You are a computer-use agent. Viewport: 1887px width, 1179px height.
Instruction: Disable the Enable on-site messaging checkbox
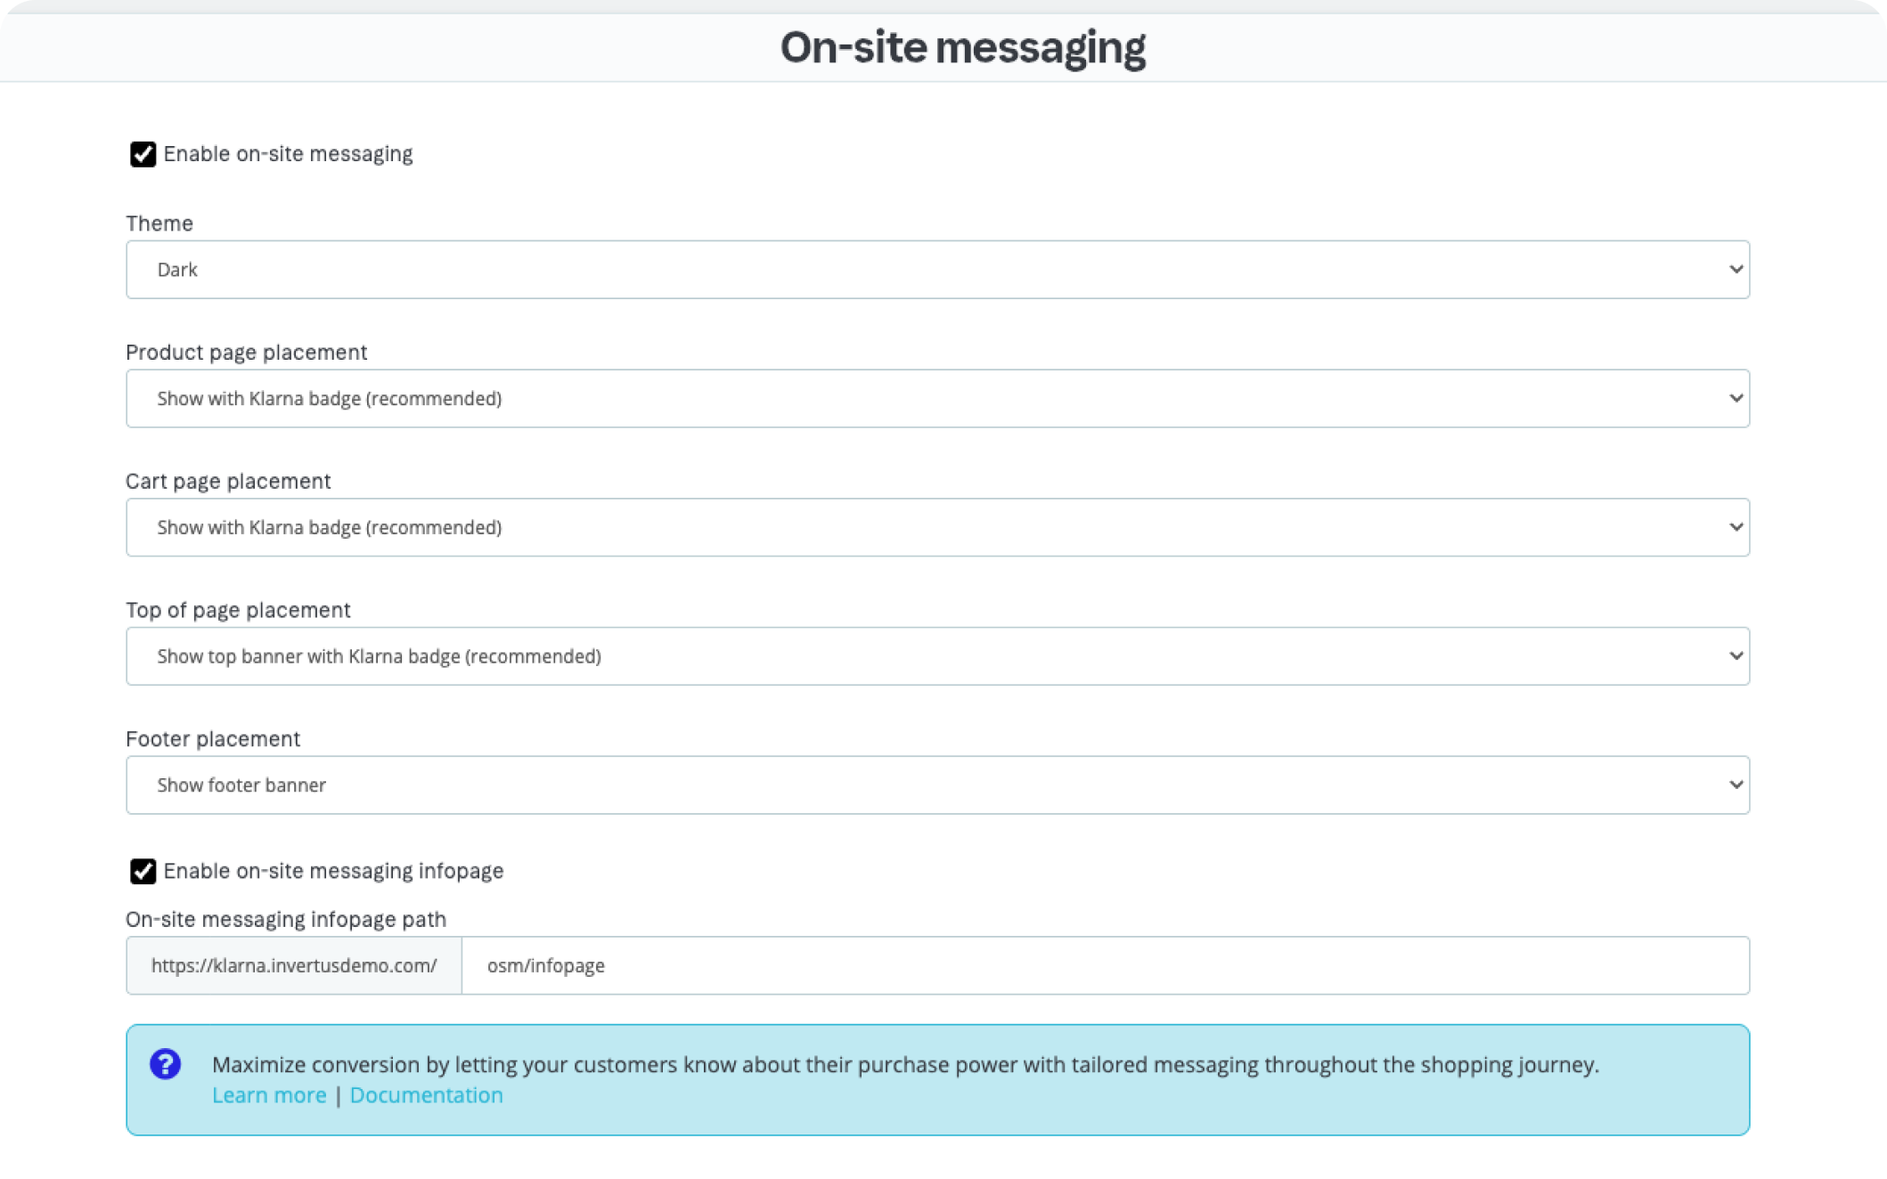pyautogui.click(x=141, y=153)
